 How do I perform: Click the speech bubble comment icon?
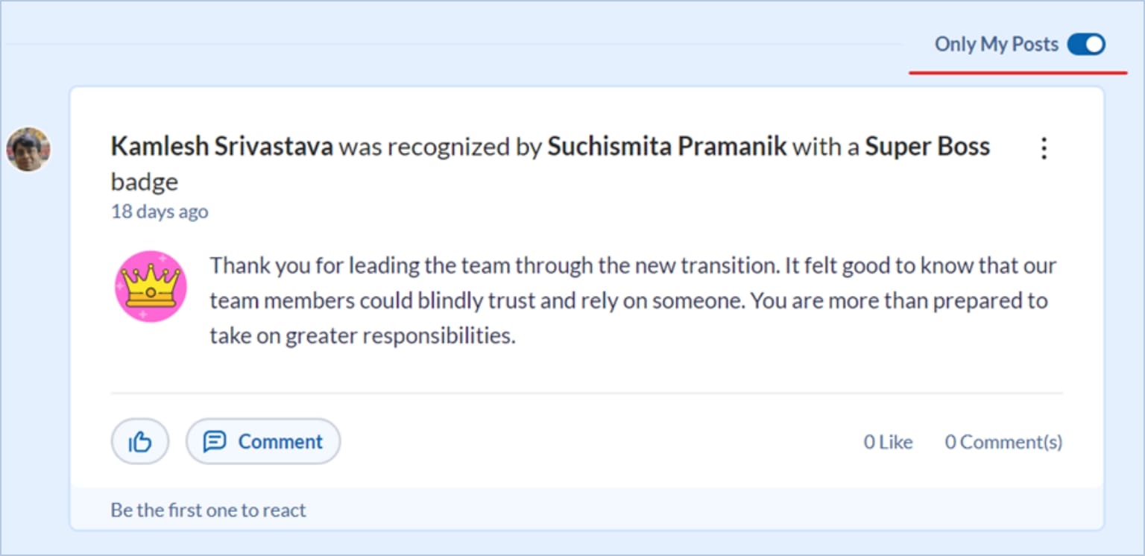point(215,442)
